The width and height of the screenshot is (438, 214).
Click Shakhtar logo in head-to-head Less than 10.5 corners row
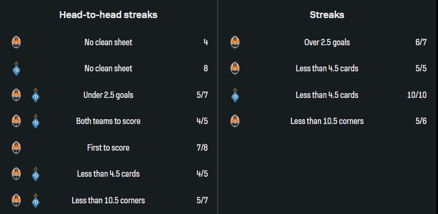(16, 201)
